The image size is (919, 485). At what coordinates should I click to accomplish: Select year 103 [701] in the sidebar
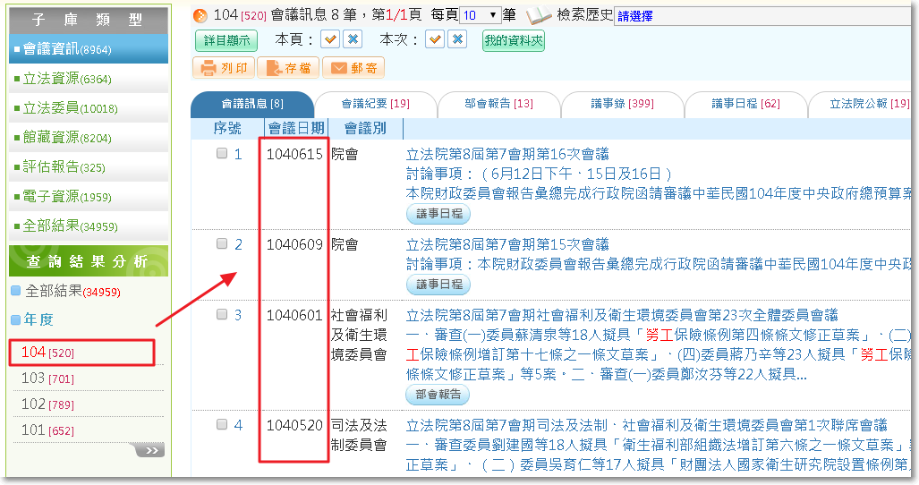pos(47,379)
